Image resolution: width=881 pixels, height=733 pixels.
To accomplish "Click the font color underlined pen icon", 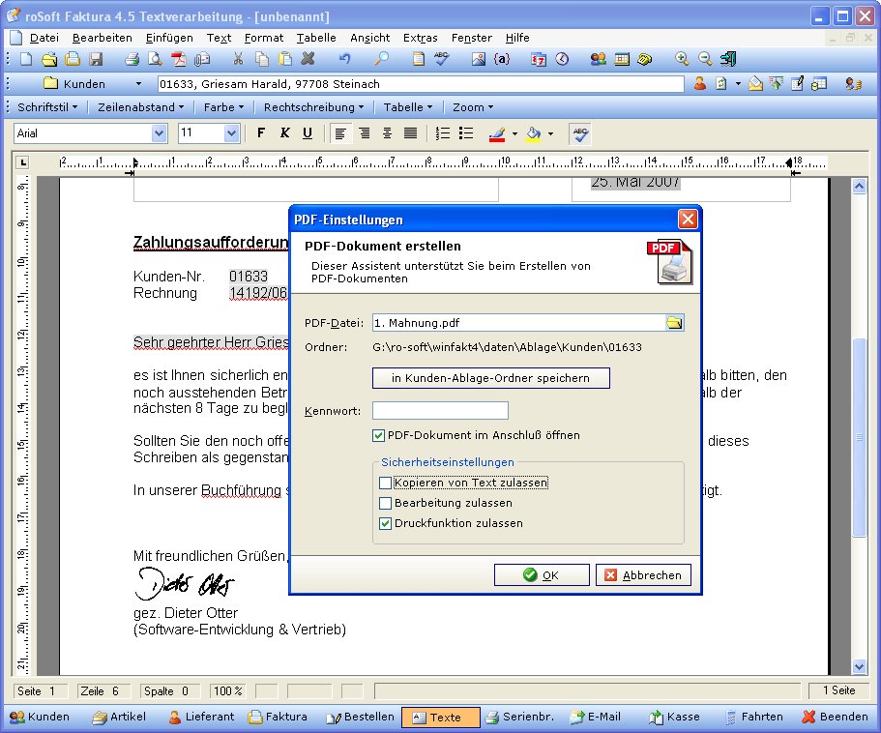I will click(497, 133).
